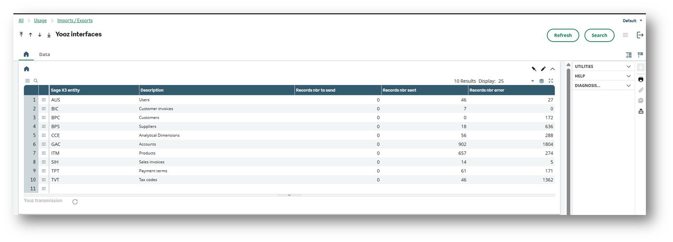
Task: Open the hamburger menu beside Search
Action: click(625, 35)
